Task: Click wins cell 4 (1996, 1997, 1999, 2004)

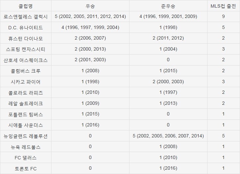Action: 90,27
